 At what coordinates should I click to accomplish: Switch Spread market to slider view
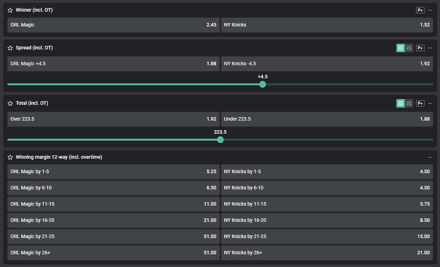409,48
